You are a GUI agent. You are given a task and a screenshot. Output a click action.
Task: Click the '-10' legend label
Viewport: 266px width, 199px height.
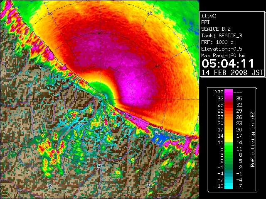click(x=219, y=186)
